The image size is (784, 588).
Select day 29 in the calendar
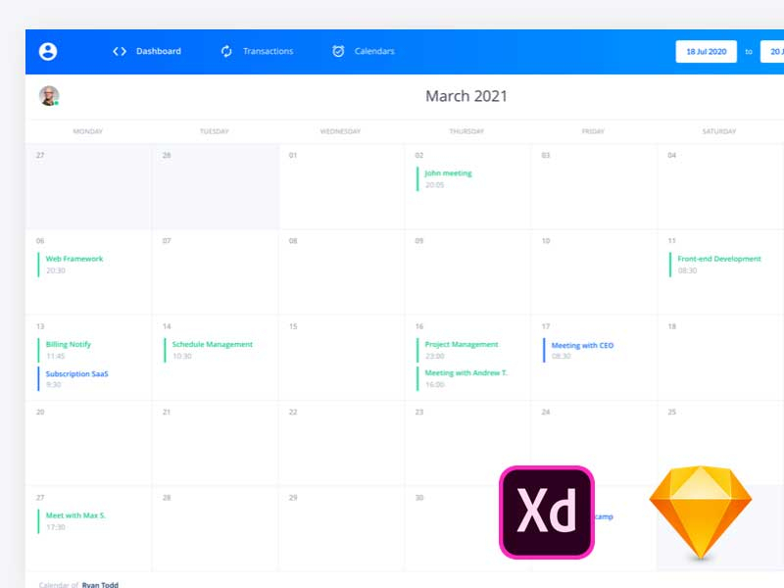pos(341,528)
